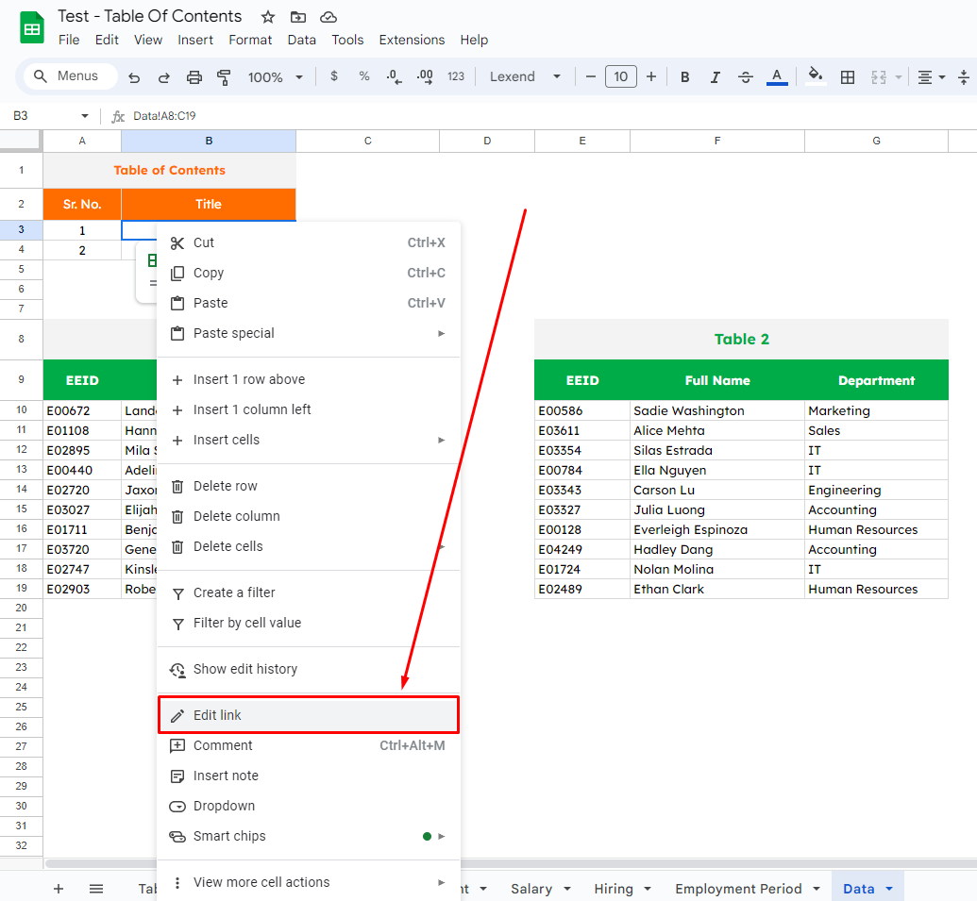Open the Format menu
977x901 pixels.
point(250,40)
